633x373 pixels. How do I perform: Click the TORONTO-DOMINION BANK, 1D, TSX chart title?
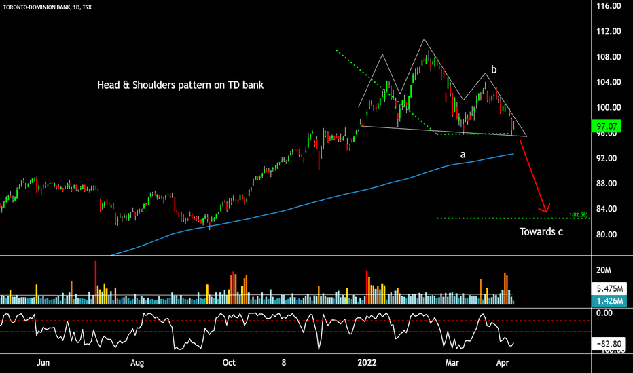[x=48, y=7]
